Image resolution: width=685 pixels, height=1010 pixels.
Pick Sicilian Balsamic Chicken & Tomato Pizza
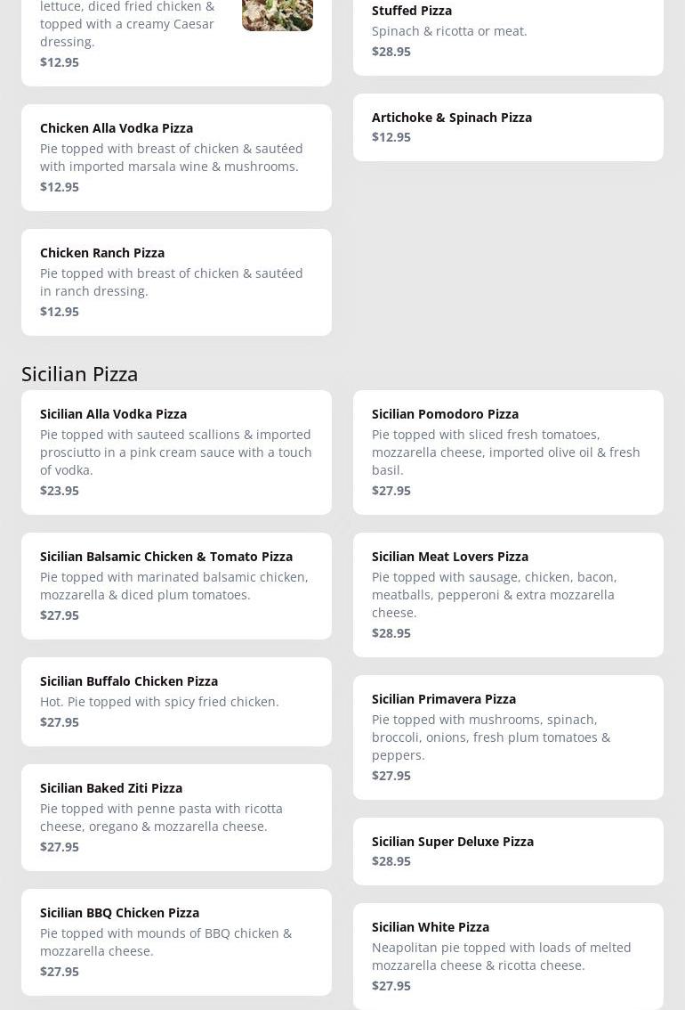(x=176, y=585)
